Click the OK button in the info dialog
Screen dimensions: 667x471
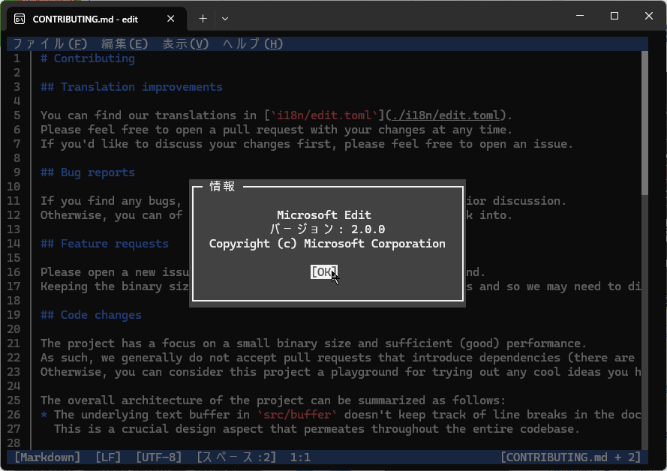pyautogui.click(x=324, y=272)
